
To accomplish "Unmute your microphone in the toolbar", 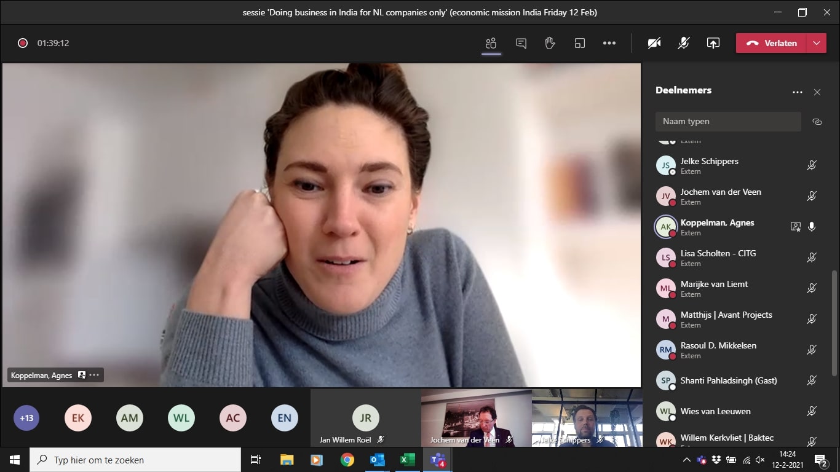I will click(x=683, y=43).
